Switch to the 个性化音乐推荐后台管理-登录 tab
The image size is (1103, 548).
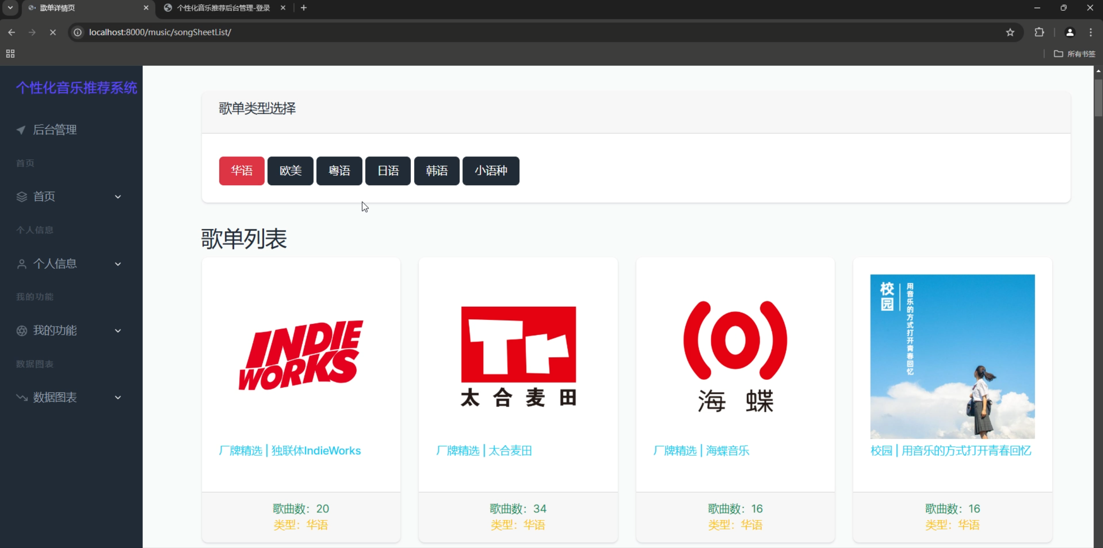pos(224,8)
